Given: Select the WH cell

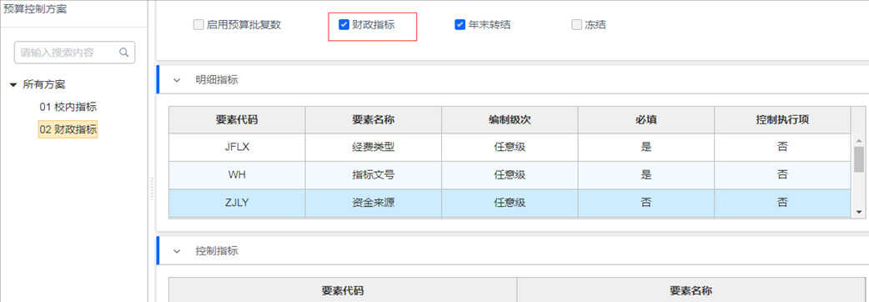Looking at the screenshot, I should (237, 175).
